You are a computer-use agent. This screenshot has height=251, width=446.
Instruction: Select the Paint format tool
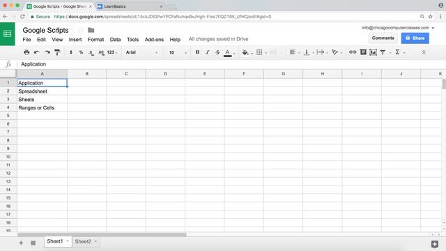[57, 52]
